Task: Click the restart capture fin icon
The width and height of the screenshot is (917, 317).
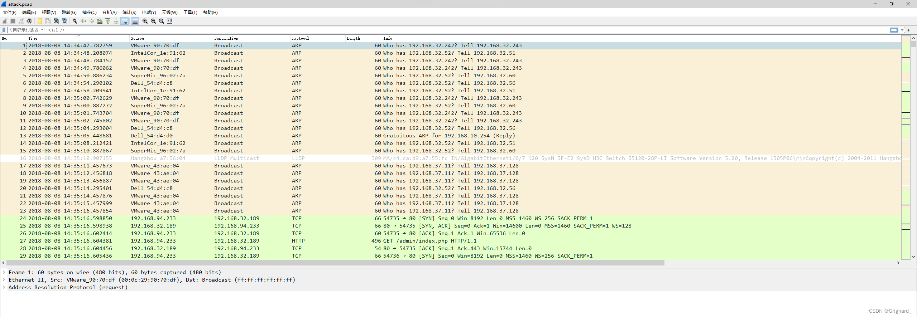Action: pyautogui.click(x=21, y=21)
